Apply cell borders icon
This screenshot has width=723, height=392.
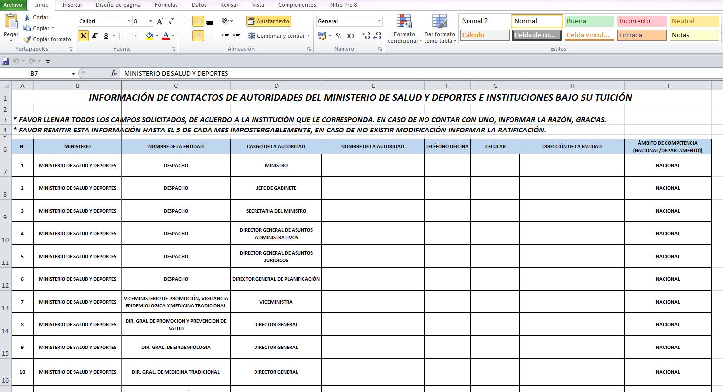pos(128,36)
